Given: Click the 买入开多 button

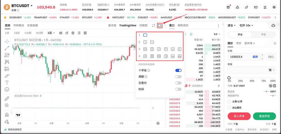Looking at the screenshot, I should pos(239,116).
